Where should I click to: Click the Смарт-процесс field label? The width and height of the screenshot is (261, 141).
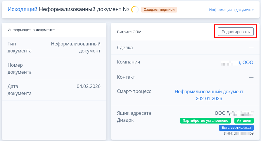click(134, 91)
